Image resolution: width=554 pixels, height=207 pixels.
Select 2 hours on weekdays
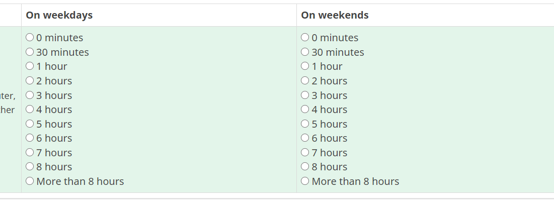[x=30, y=80]
